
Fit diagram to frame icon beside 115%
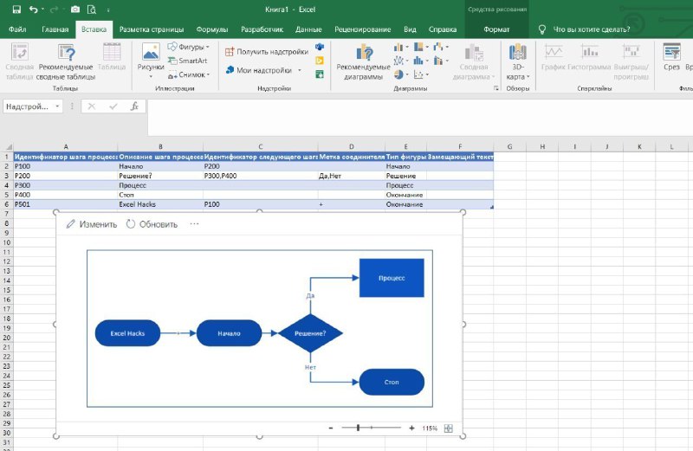448,428
